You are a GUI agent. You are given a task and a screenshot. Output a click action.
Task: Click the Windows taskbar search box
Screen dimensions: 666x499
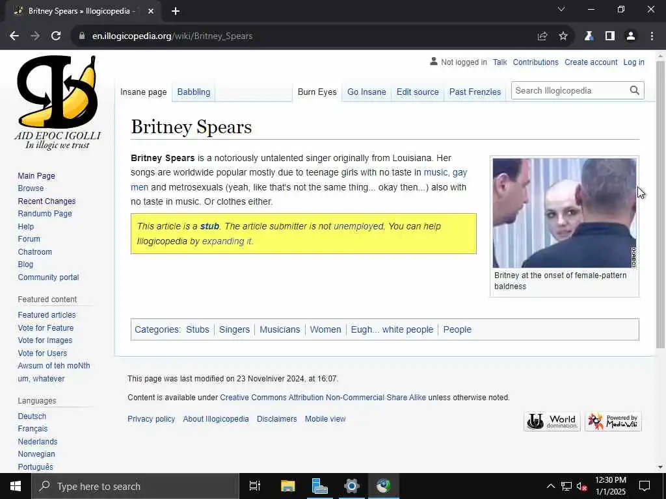135,486
